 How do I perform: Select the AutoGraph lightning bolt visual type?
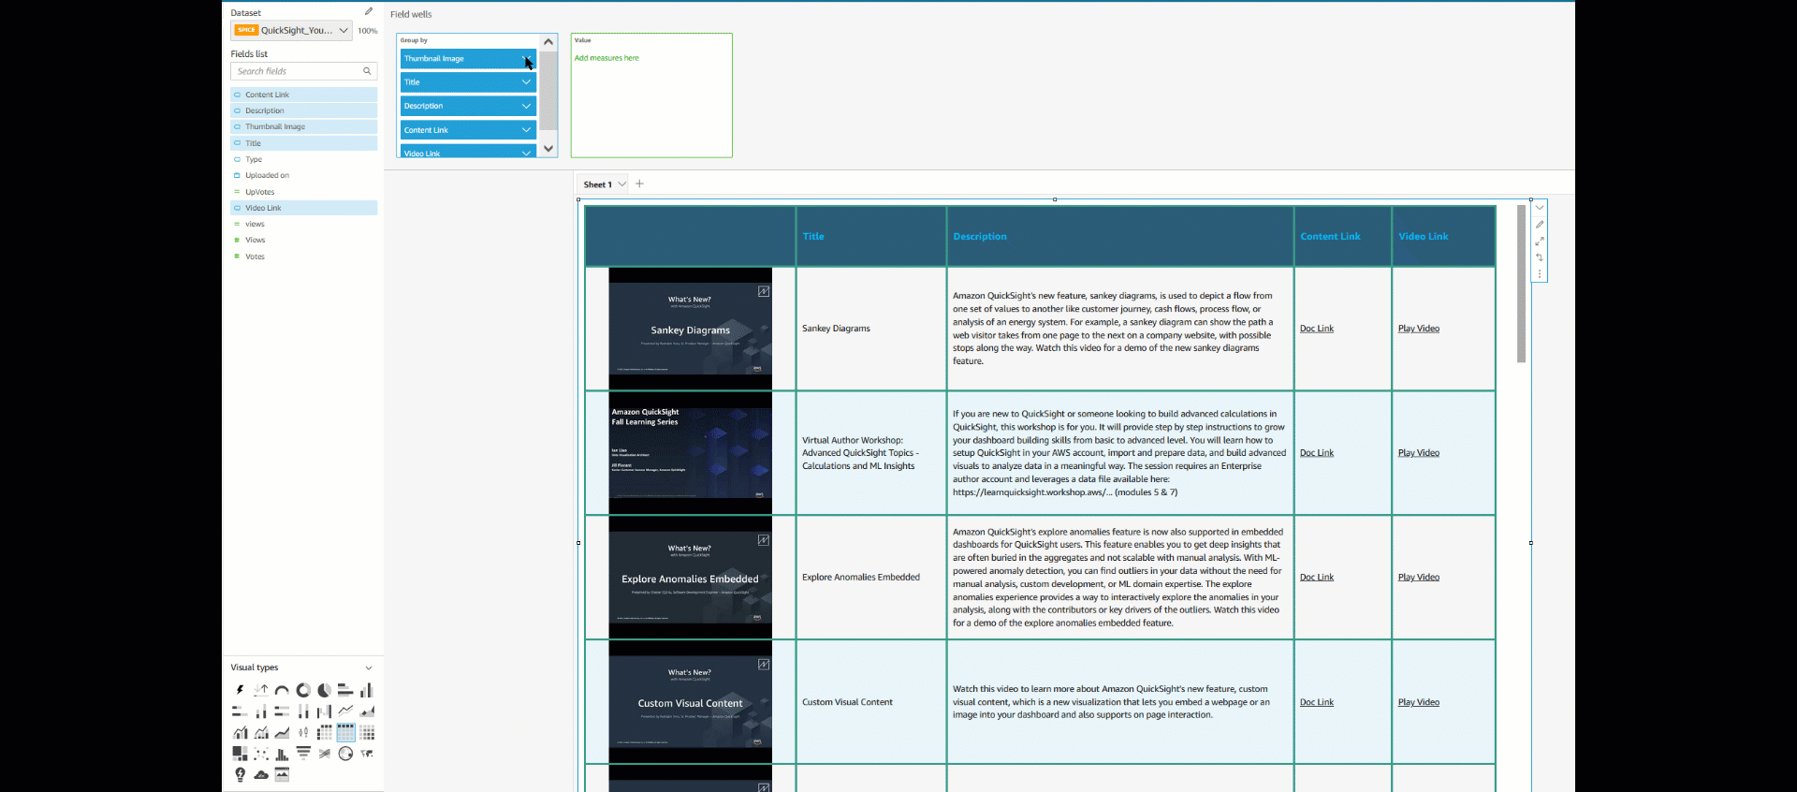[x=241, y=690]
